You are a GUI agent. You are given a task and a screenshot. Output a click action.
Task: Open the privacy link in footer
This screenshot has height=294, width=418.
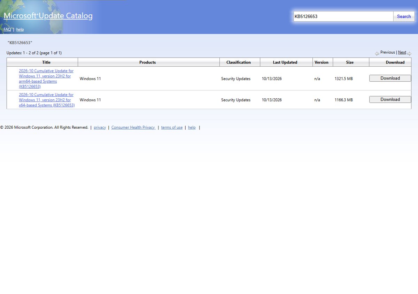coord(100,128)
